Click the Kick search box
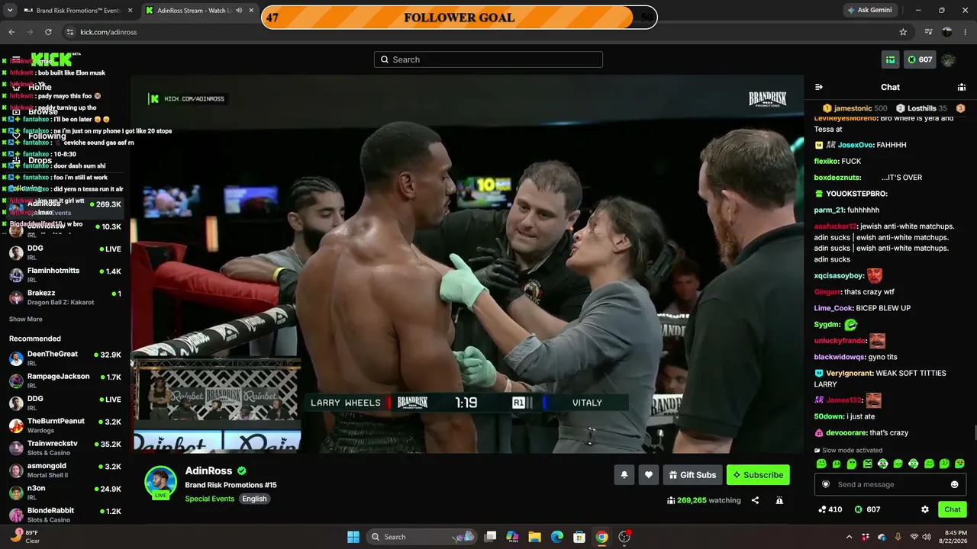 coord(488,59)
